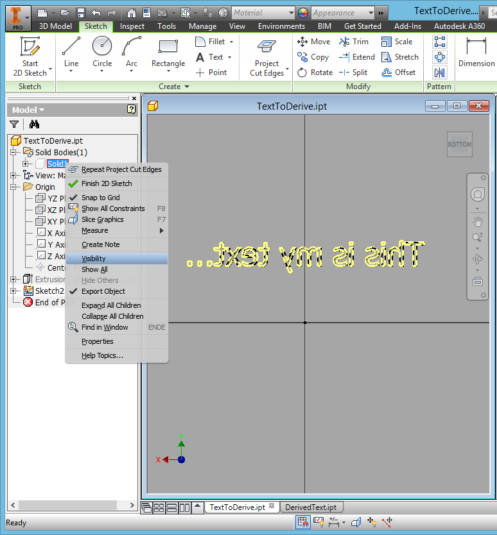Choose the Offset tool

click(398, 72)
